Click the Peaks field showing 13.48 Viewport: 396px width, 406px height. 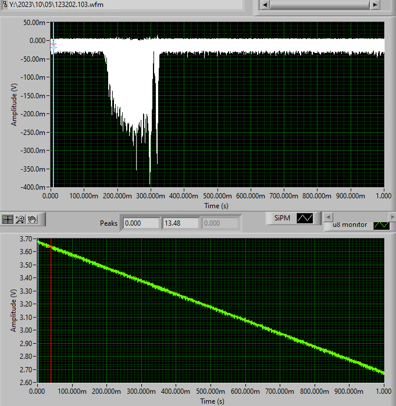[x=181, y=223]
